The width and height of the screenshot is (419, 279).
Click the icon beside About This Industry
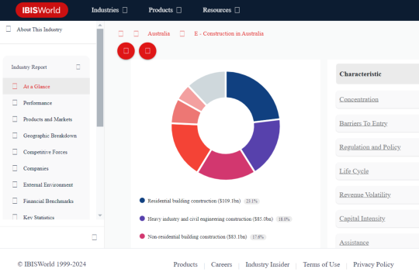point(9,29)
